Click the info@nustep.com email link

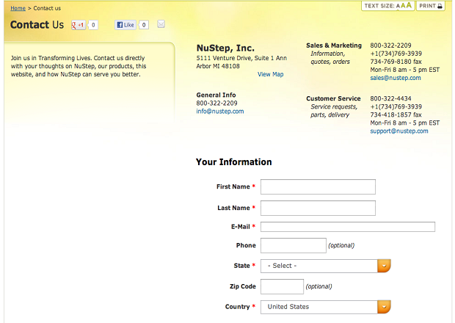pyautogui.click(x=220, y=112)
